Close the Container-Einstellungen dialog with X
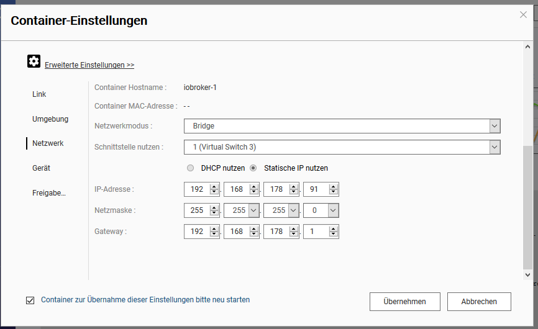This screenshot has height=329, width=538. (x=523, y=15)
